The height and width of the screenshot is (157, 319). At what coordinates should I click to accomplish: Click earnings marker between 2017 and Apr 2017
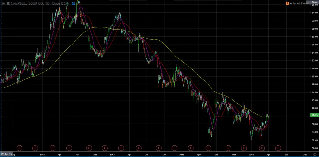[121, 148]
